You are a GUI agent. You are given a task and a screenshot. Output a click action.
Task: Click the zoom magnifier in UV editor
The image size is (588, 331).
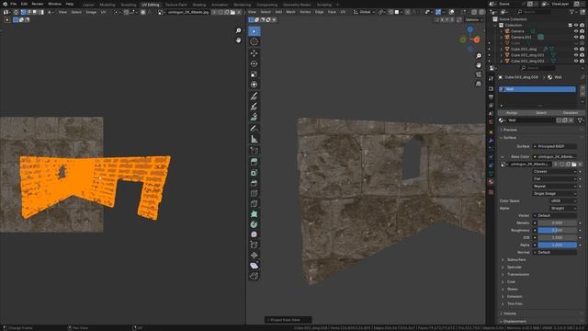[239, 30]
